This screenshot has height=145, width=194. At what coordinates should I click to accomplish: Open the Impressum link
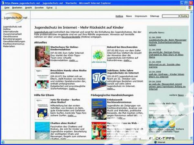pos(141,16)
